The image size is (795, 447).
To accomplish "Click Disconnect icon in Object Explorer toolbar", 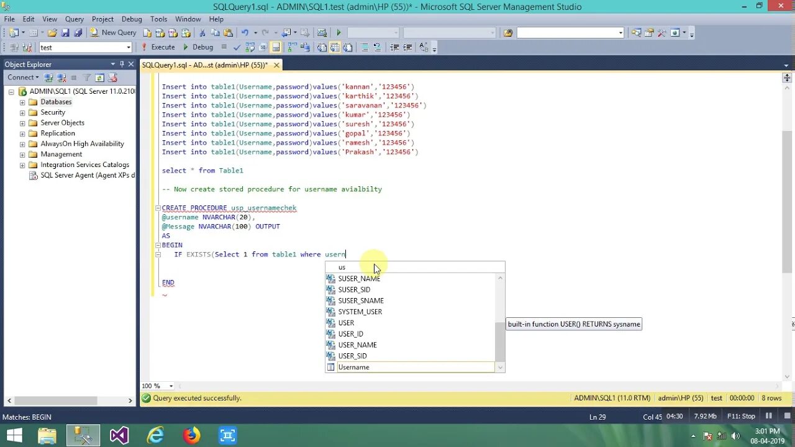I will 61,78.
